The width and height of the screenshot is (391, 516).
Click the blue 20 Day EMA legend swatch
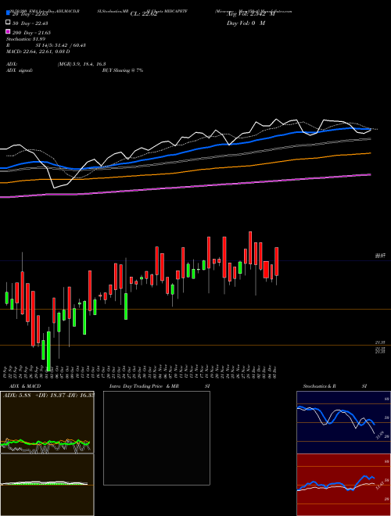(x=8, y=13)
